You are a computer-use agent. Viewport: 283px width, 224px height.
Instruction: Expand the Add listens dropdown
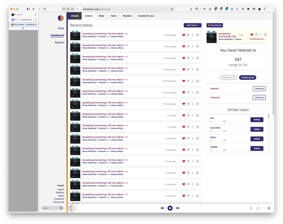tap(192, 25)
